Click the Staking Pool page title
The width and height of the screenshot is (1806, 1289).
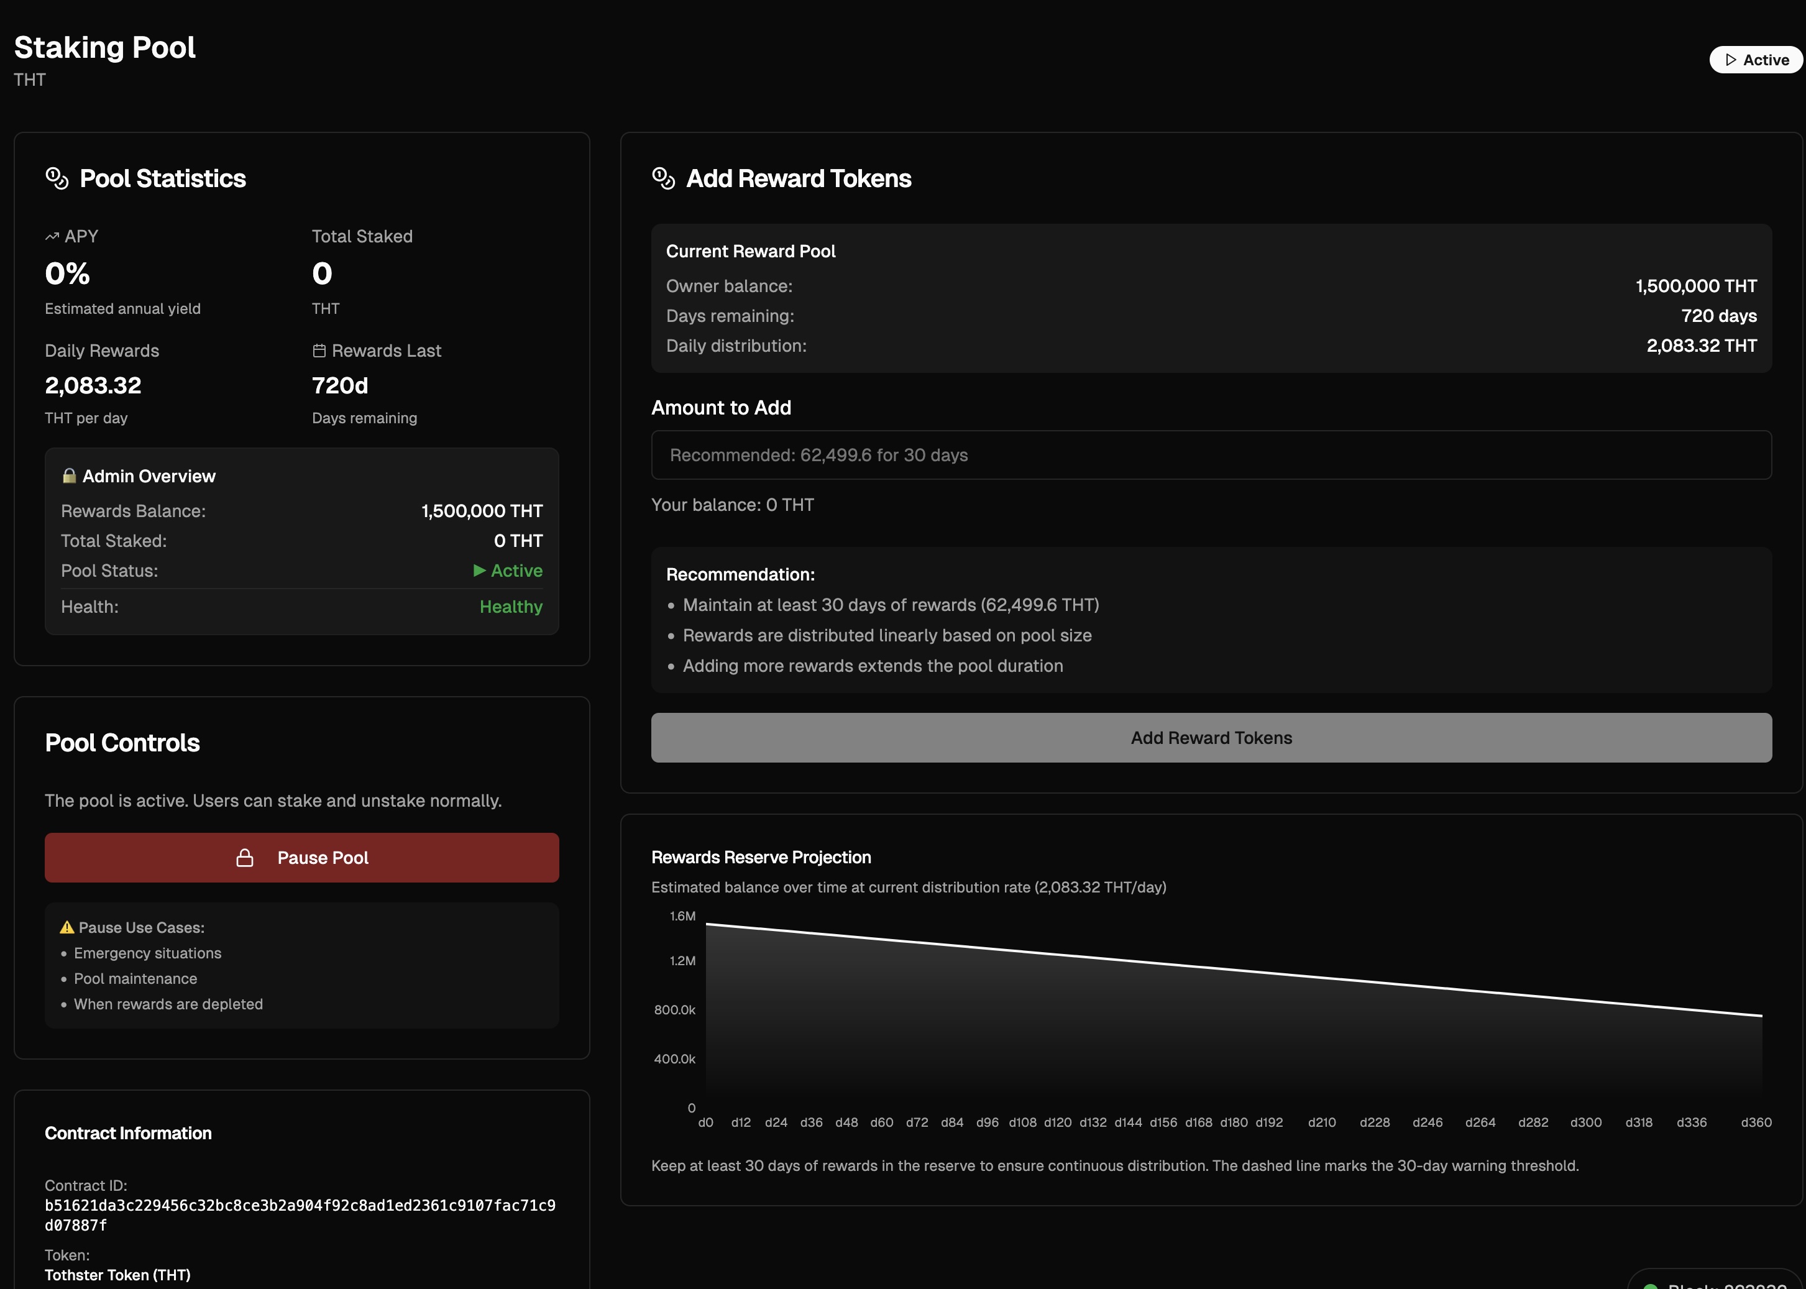pyautogui.click(x=105, y=48)
